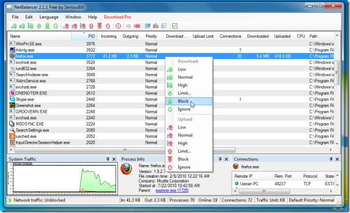Sort by the Outgoing column header
Screen dimensions: 350x213
130,36
